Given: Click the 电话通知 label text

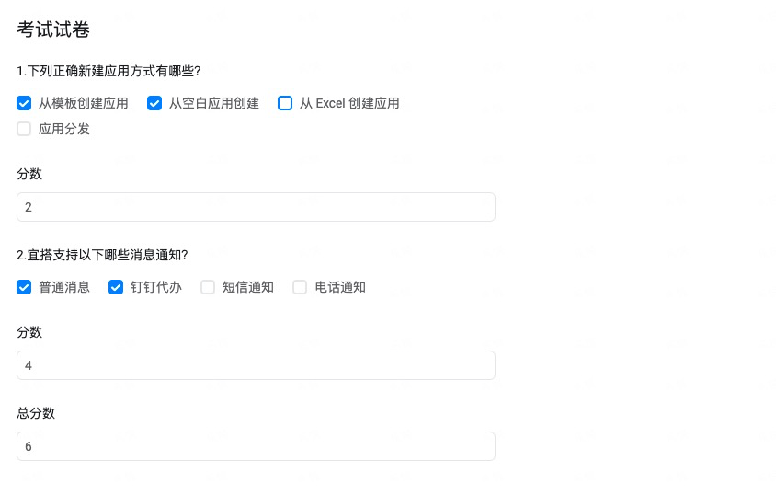Looking at the screenshot, I should tap(340, 287).
